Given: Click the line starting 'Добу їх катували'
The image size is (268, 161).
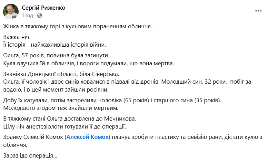Looking at the screenshot, I should [x=113, y=100].
